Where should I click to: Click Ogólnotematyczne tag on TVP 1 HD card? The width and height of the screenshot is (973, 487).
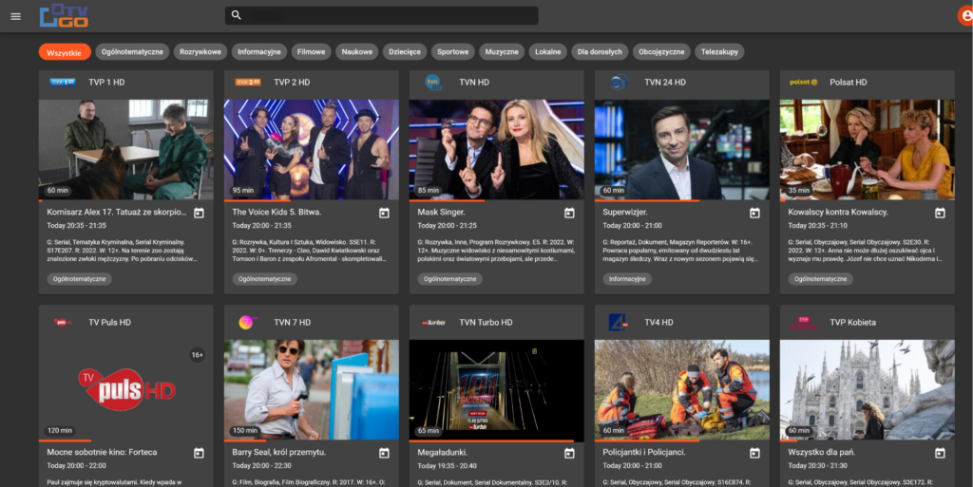coord(80,279)
